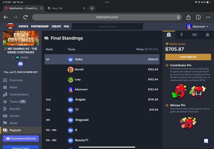Open the share icon in browser toolbar
This screenshot has width=214, height=149.
point(188,17)
